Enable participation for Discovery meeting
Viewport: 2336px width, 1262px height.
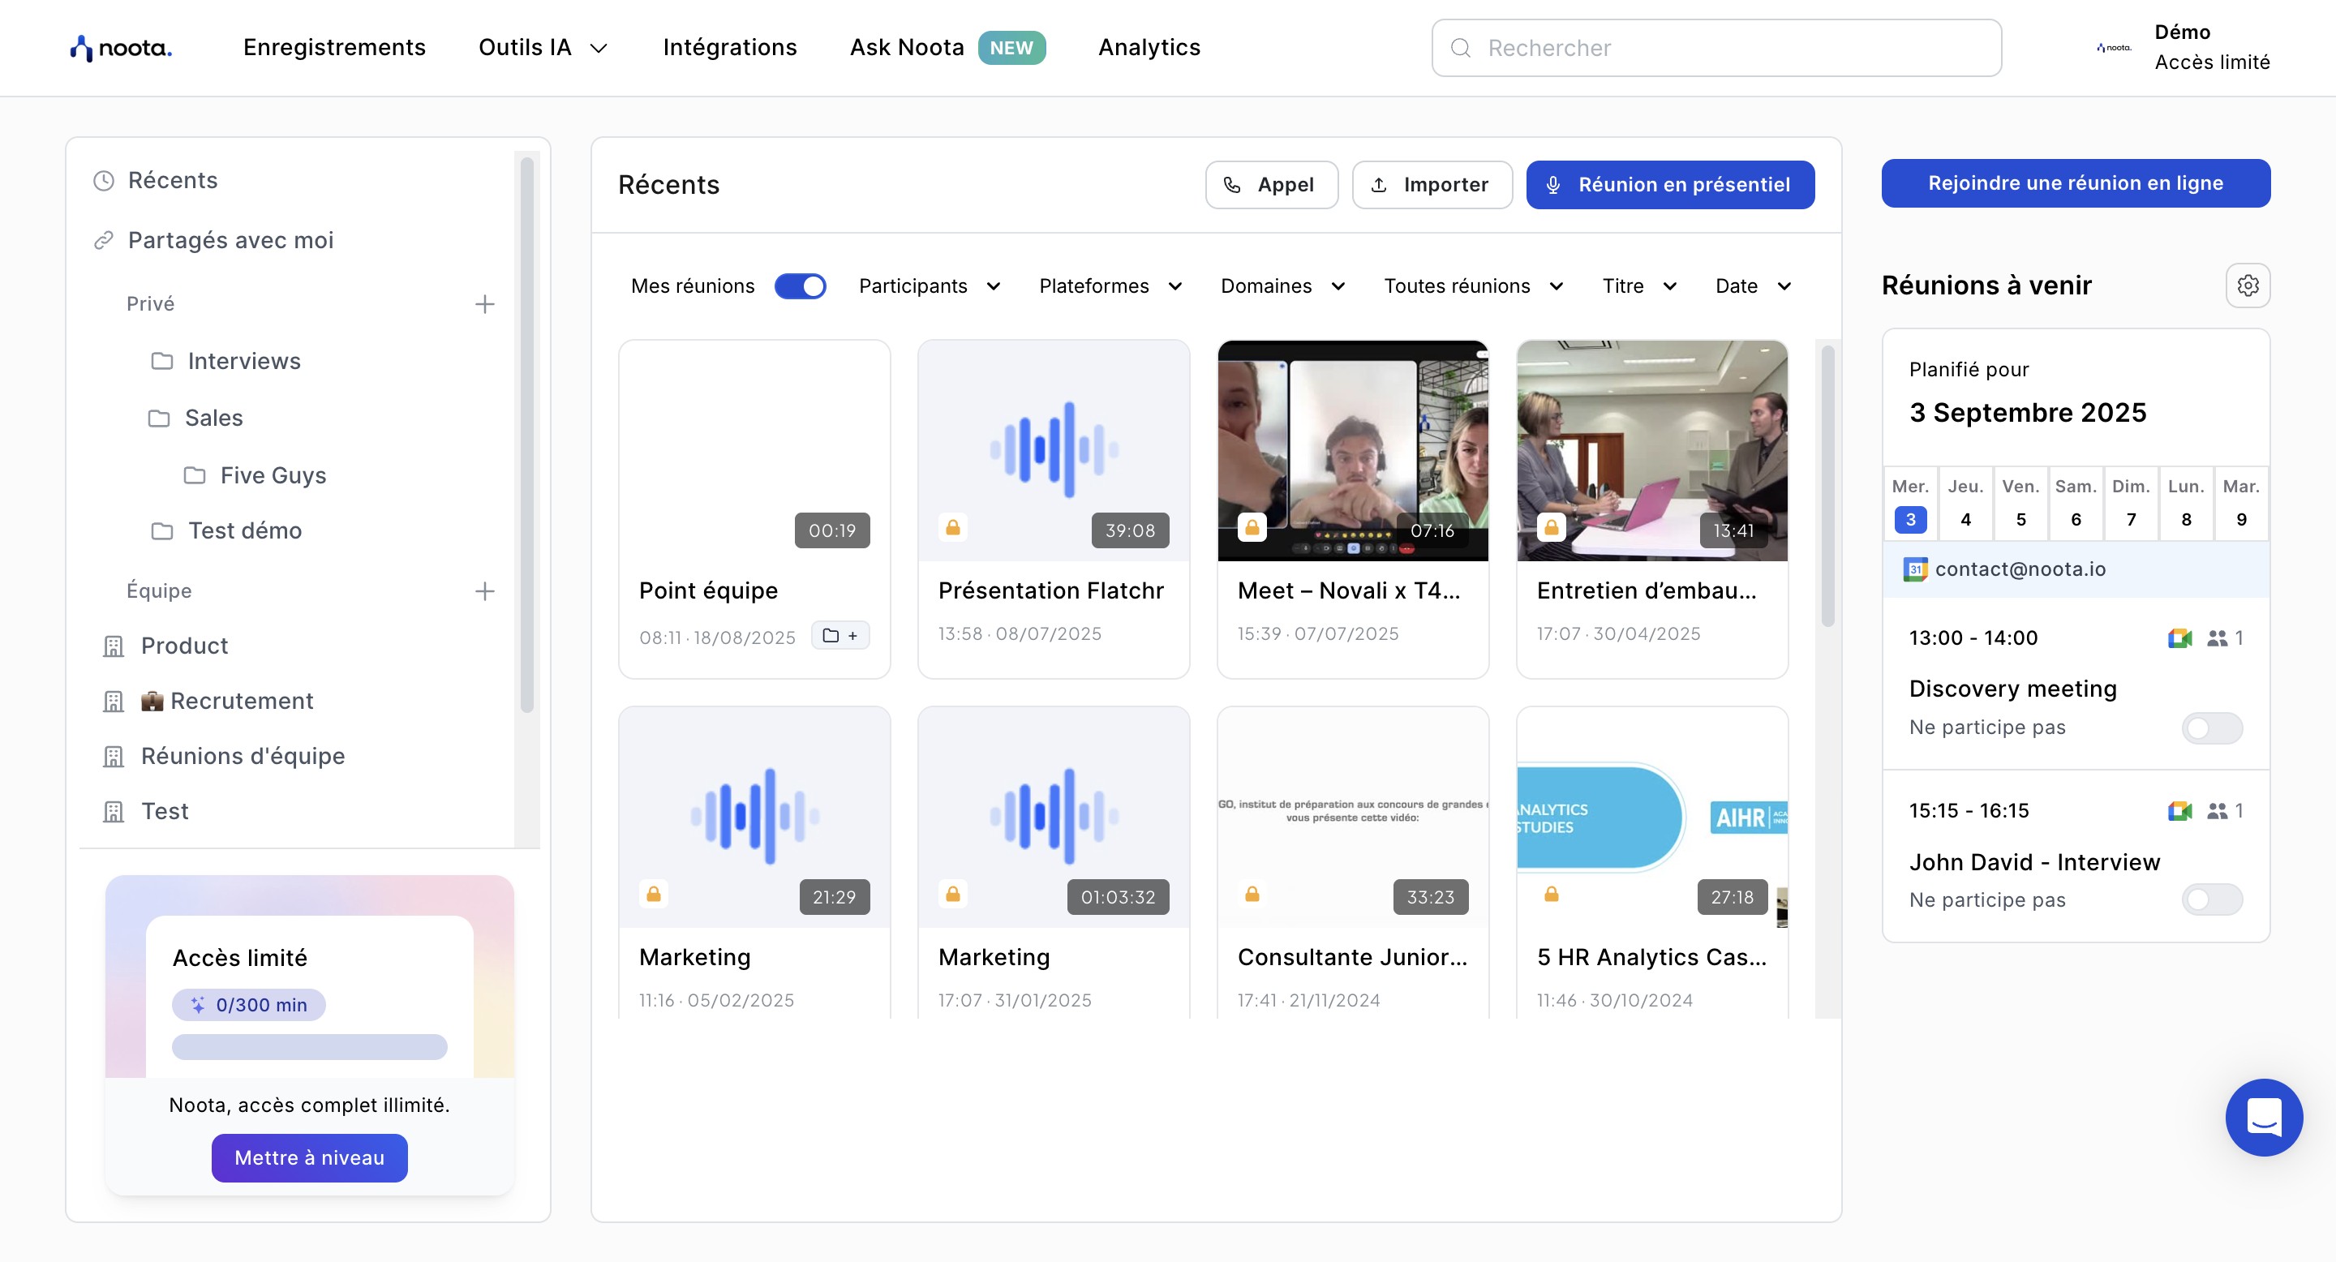click(x=2211, y=728)
